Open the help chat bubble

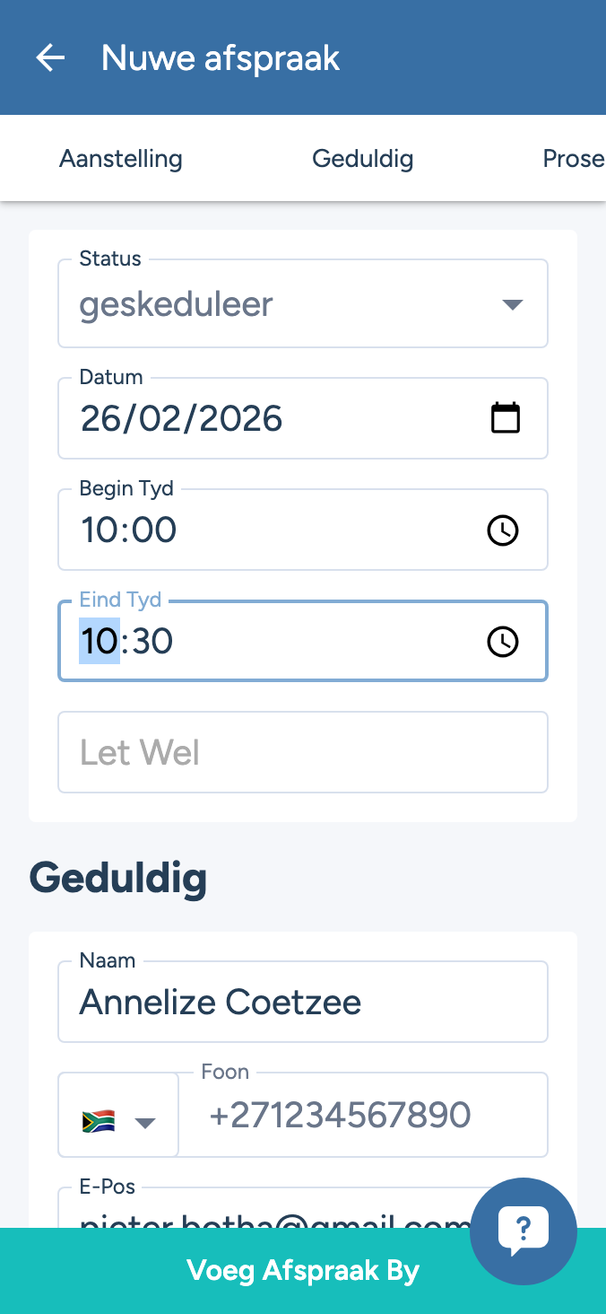[524, 1231]
